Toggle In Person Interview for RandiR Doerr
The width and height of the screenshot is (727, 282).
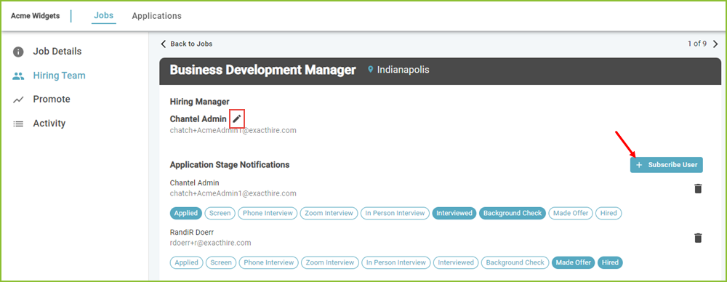396,262
